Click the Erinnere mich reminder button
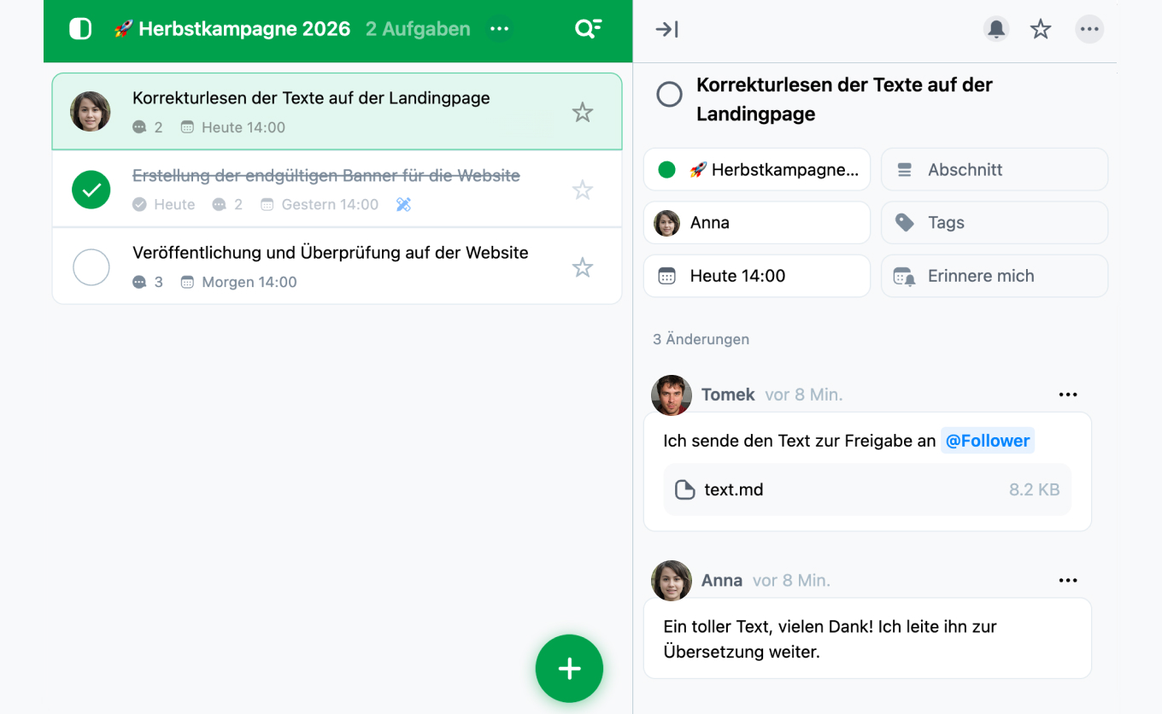 coord(995,276)
